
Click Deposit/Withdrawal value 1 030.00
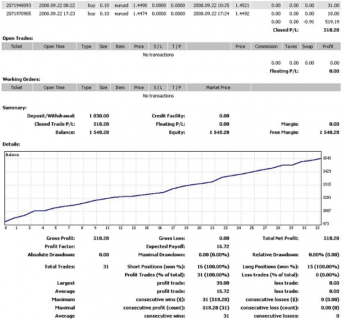(x=99, y=116)
